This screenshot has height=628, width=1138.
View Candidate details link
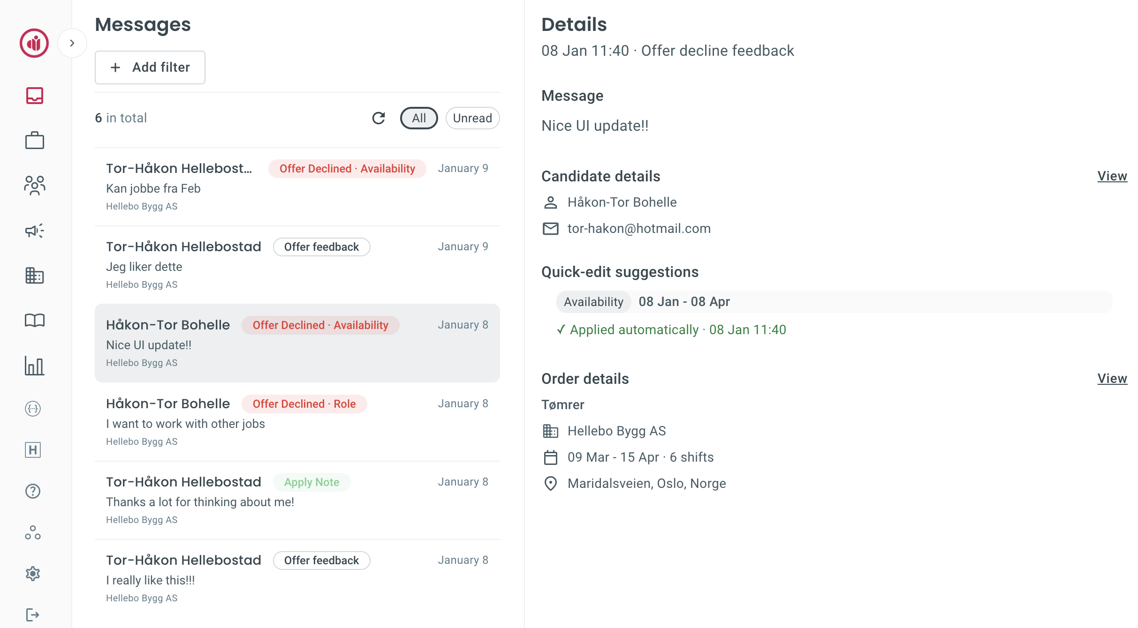[x=1112, y=176]
